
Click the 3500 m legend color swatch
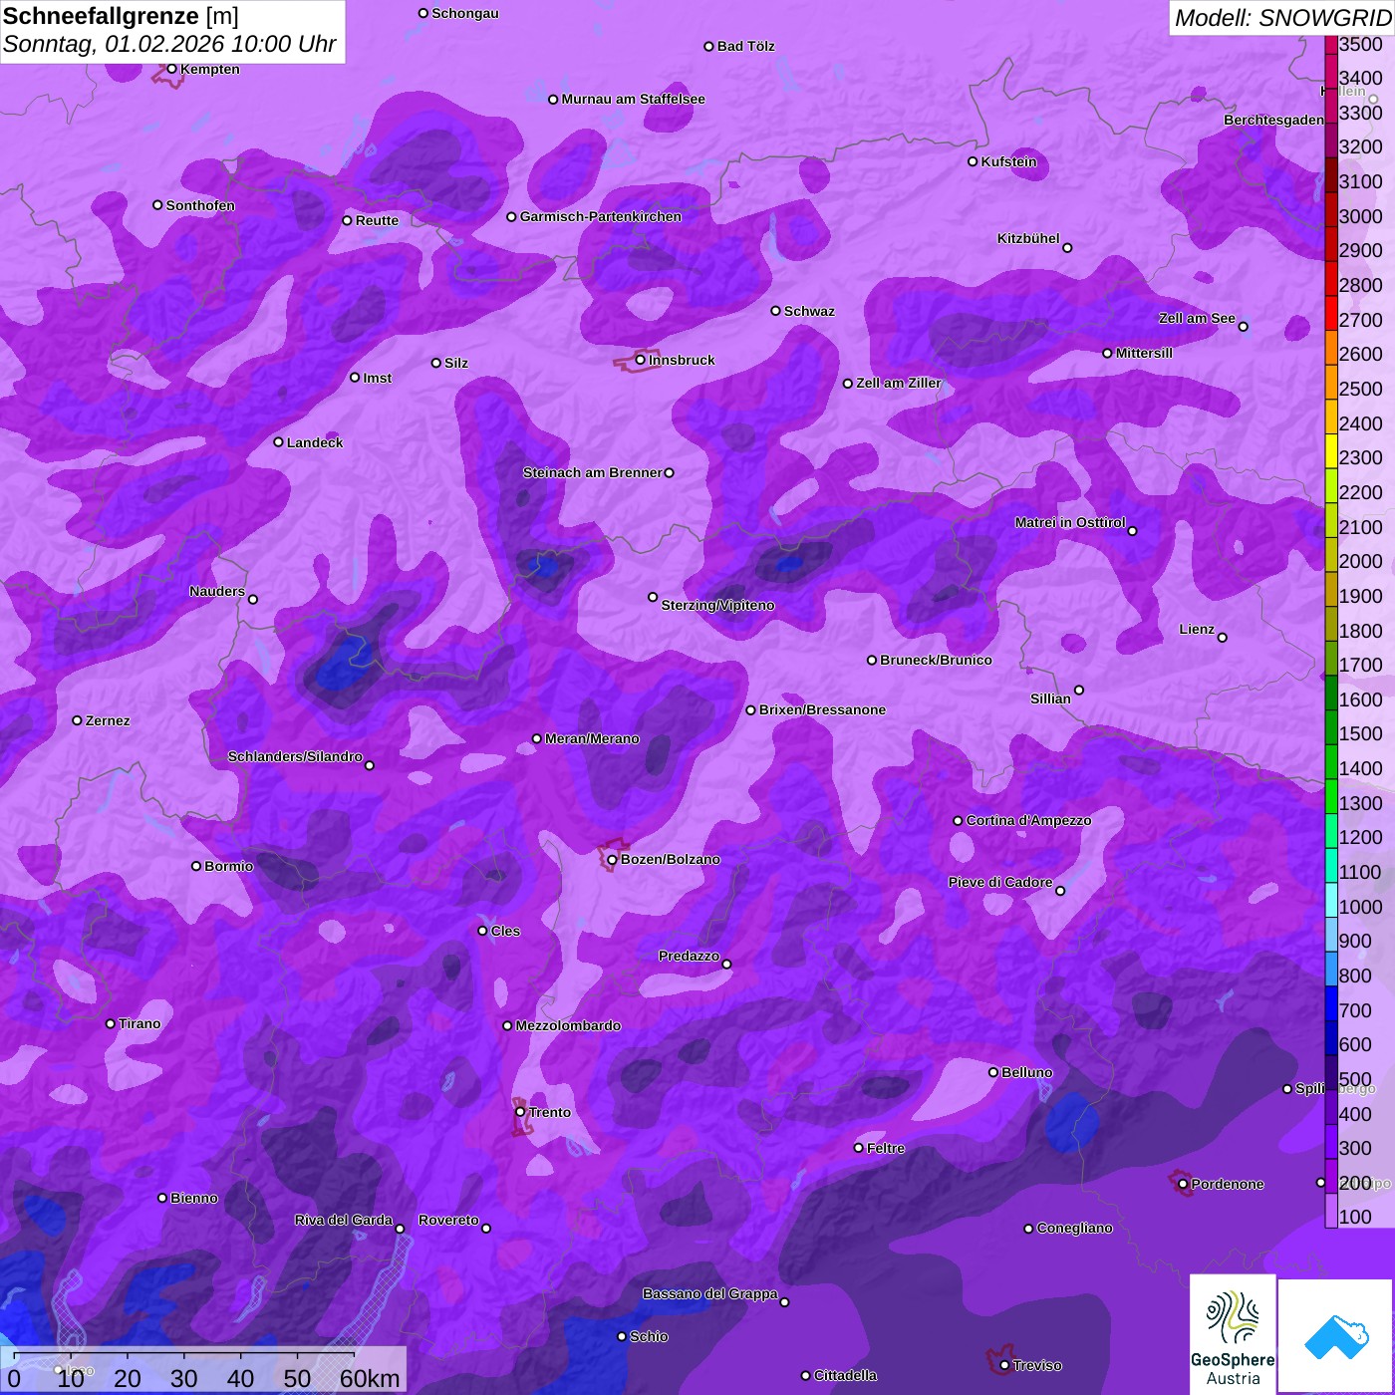(x=1331, y=45)
